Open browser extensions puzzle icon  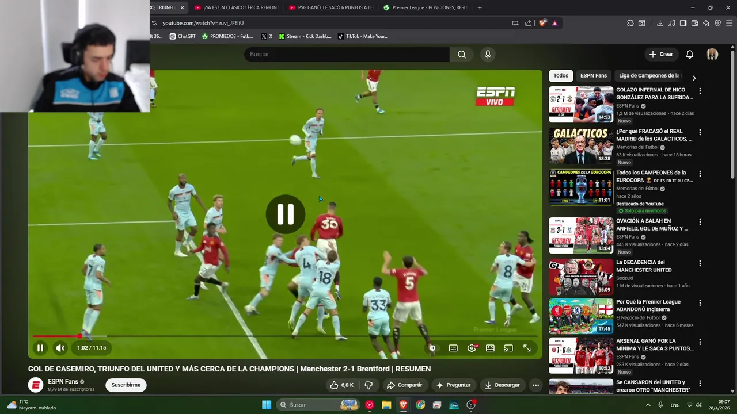coord(630,23)
